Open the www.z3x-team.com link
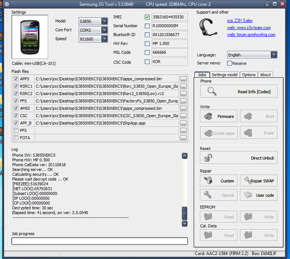 pos(249,28)
